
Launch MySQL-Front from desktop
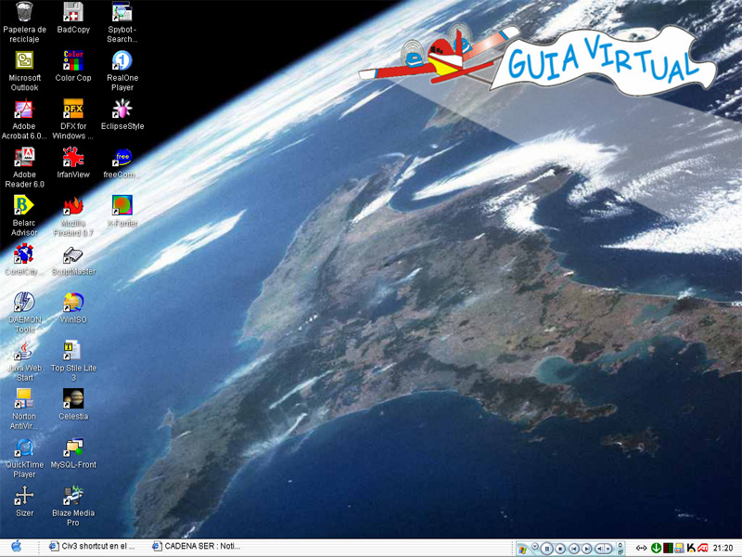point(73,447)
